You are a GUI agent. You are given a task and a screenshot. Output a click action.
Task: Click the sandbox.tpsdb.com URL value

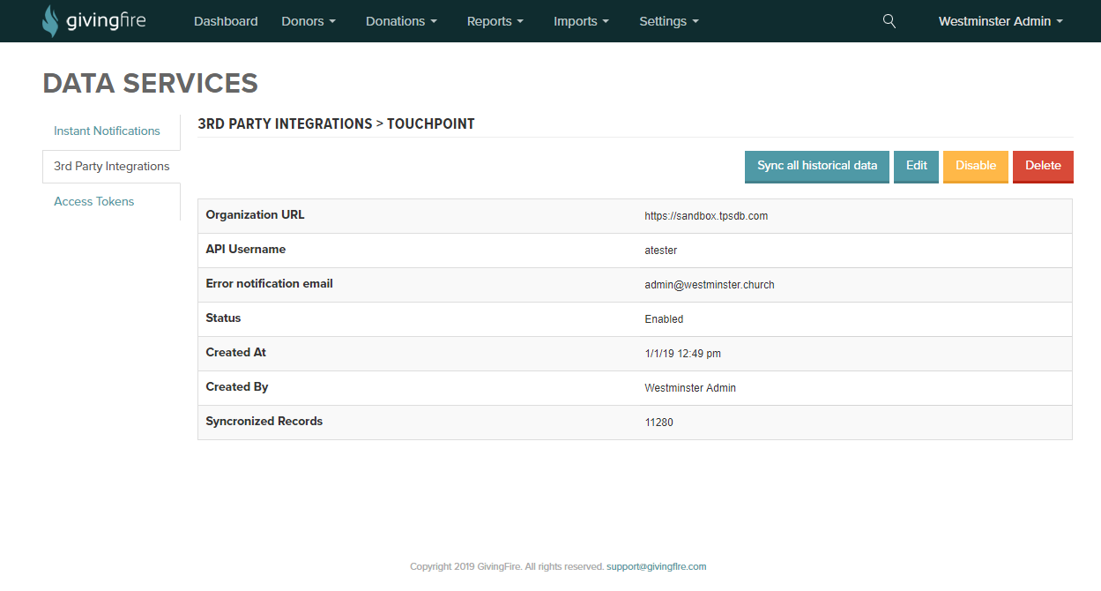[x=706, y=216]
